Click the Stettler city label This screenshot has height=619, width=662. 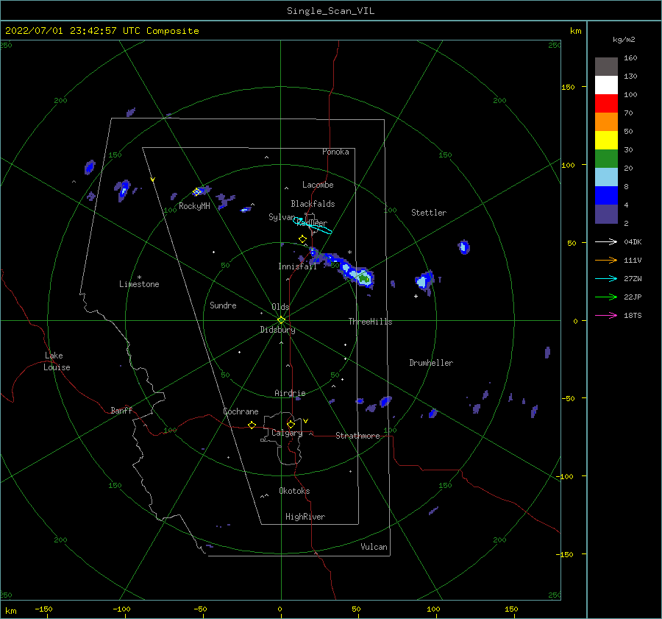coord(429,213)
